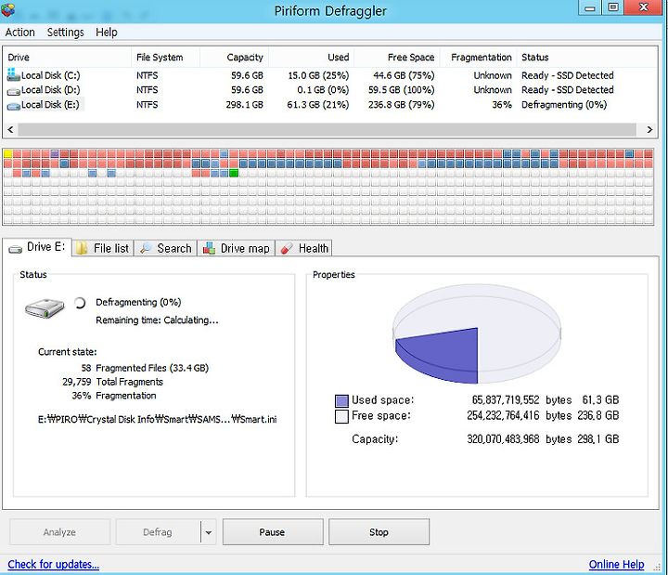Image resolution: width=668 pixels, height=575 pixels.
Task: Select the Local Disk (E:) drive icon
Action: click(x=14, y=105)
